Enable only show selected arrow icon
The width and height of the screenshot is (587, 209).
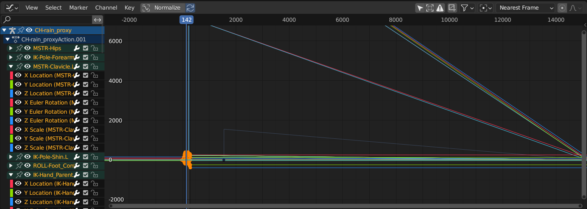coord(420,8)
